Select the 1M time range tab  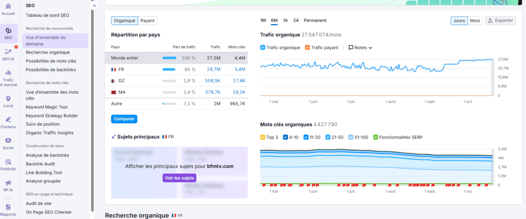click(x=263, y=21)
